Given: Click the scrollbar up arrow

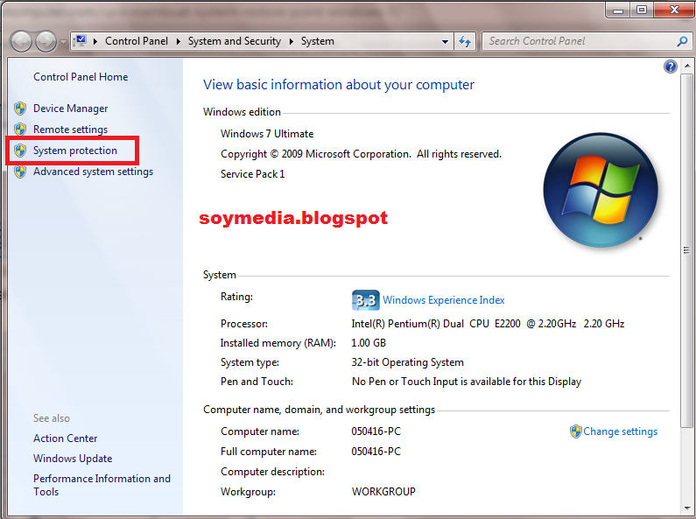Looking at the screenshot, I should coord(687,66).
